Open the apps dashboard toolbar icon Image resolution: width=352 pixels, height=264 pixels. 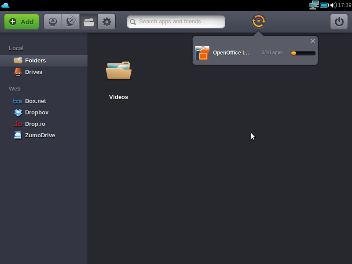53,22
